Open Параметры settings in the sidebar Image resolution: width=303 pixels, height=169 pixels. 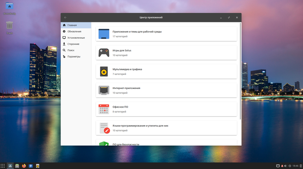coord(74,57)
